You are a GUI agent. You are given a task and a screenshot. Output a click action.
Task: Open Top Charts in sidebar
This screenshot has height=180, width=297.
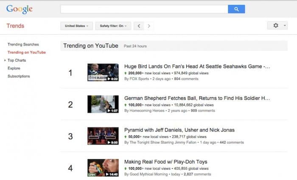[17, 60]
